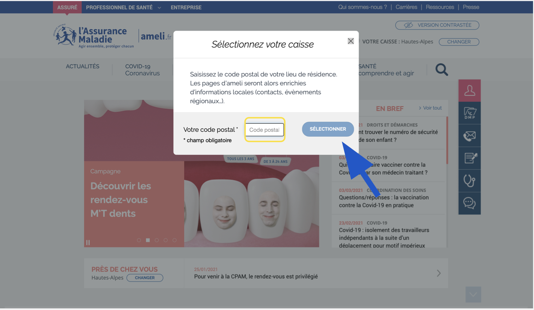Expand the news item with right chevron
The image size is (534, 310).
pyautogui.click(x=439, y=273)
